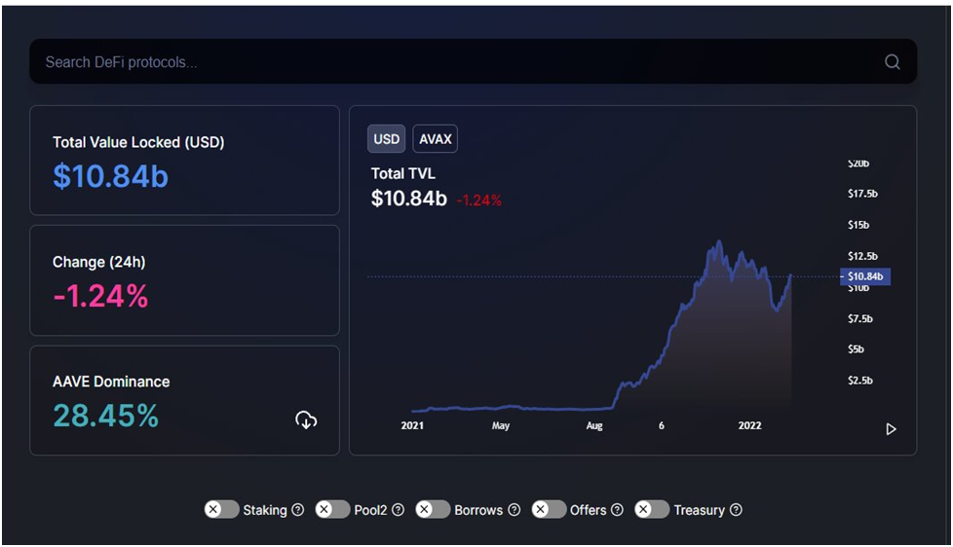This screenshot has height=547, width=953.
Task: Click the Total Value Locked $10.84b card
Action: [x=184, y=161]
